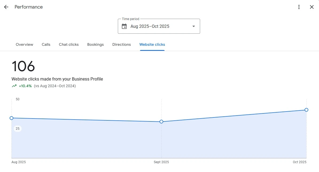This screenshot has height=172, width=319.
Task: Go to the Bookings tab
Action: (x=95, y=44)
